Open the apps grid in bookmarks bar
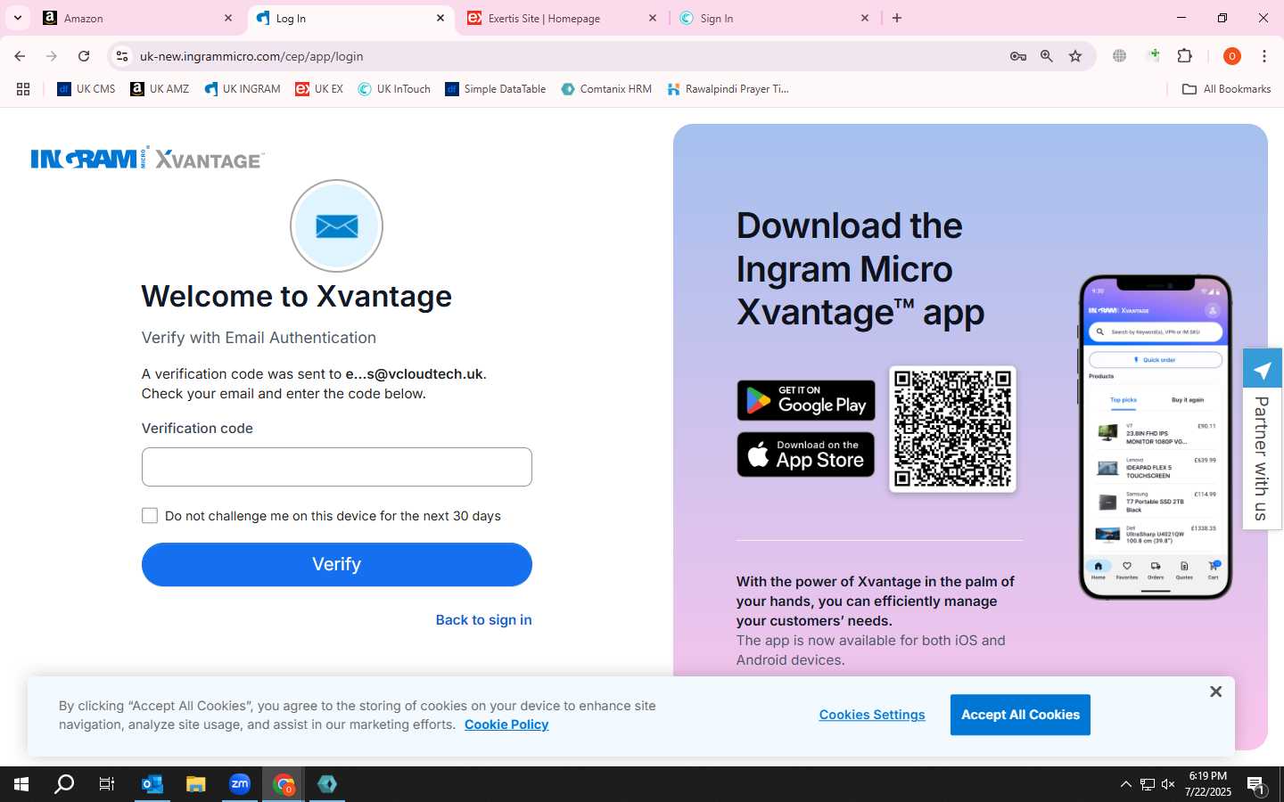The height and width of the screenshot is (802, 1284). click(23, 89)
